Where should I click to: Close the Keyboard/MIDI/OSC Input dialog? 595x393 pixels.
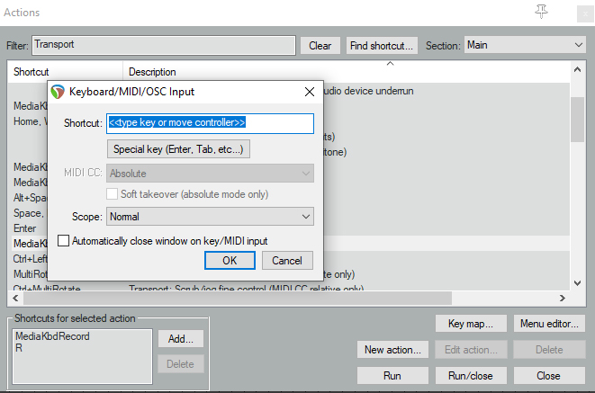point(310,92)
